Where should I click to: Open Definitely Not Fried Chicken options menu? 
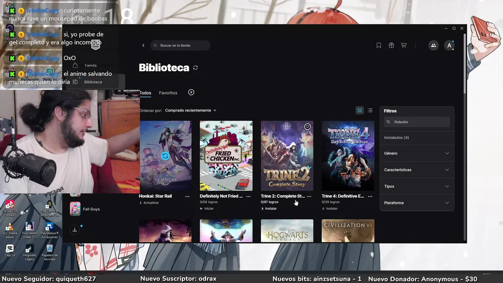pyautogui.click(x=248, y=196)
